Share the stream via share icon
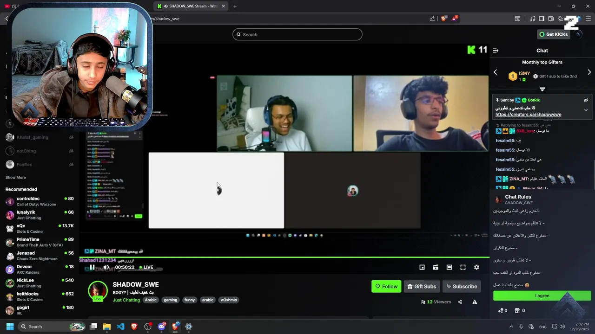This screenshot has width=595, height=334. [x=460, y=302]
